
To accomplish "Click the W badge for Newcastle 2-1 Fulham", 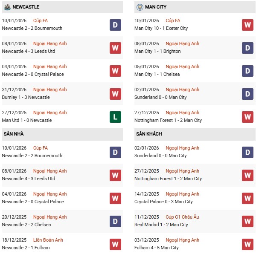I will point(115,244).
